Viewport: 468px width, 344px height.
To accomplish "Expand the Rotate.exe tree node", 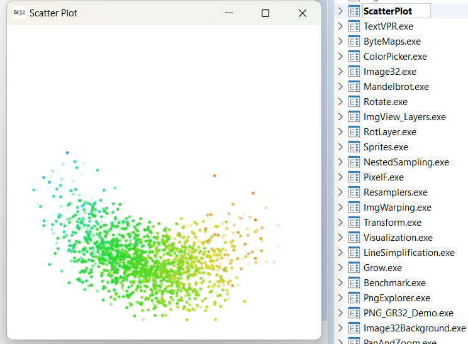I will tap(340, 102).
